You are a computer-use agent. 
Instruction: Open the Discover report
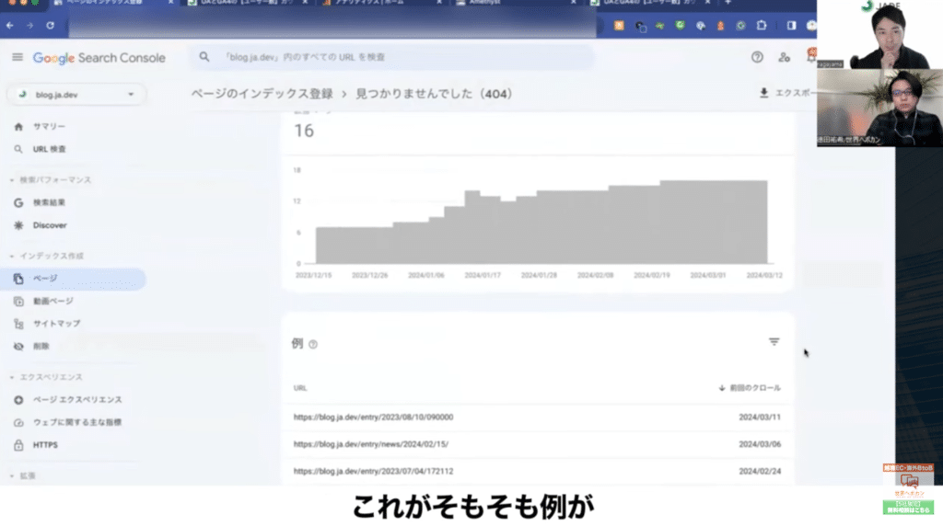click(x=50, y=225)
